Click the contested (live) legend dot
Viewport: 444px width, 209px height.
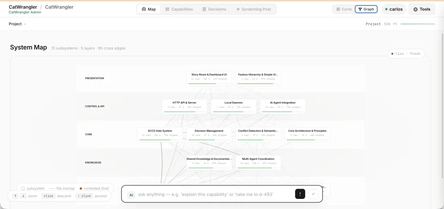tap(81, 188)
